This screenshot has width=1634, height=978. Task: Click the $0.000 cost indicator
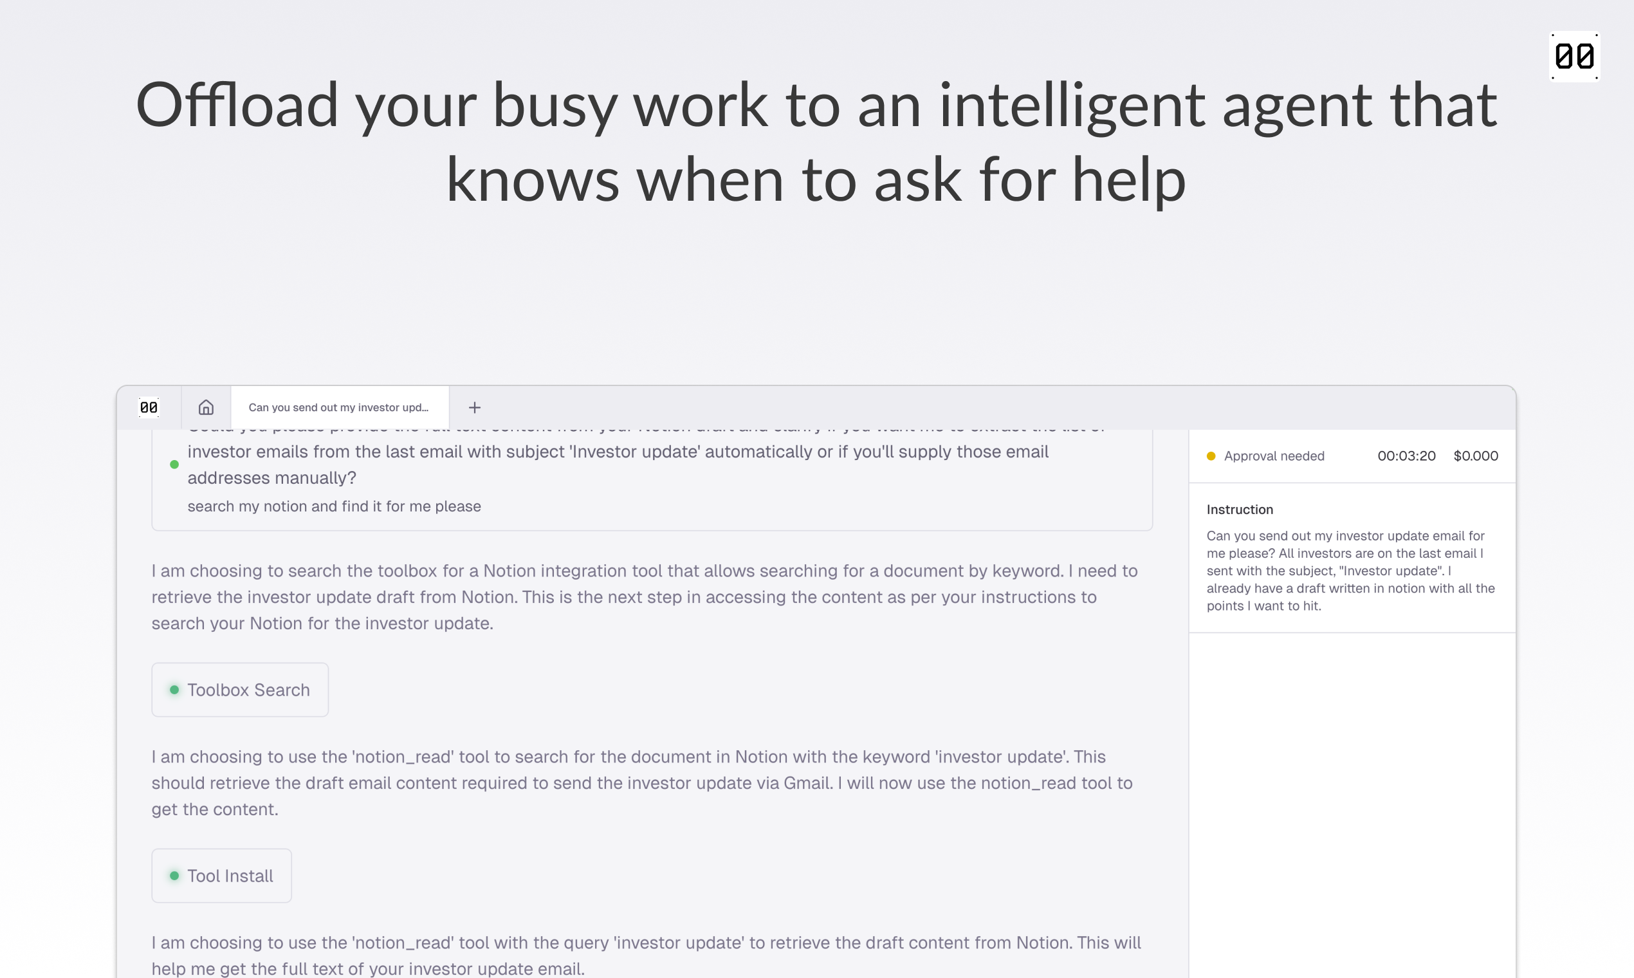pos(1475,456)
